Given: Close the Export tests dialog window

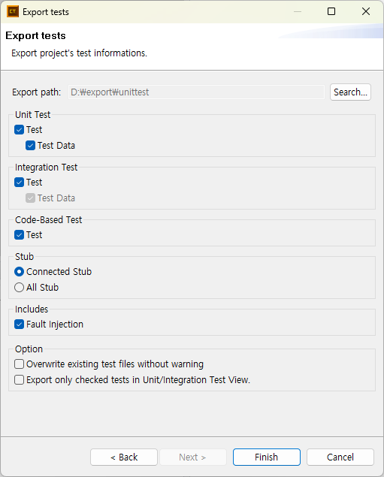Looking at the screenshot, I should 366,11.
